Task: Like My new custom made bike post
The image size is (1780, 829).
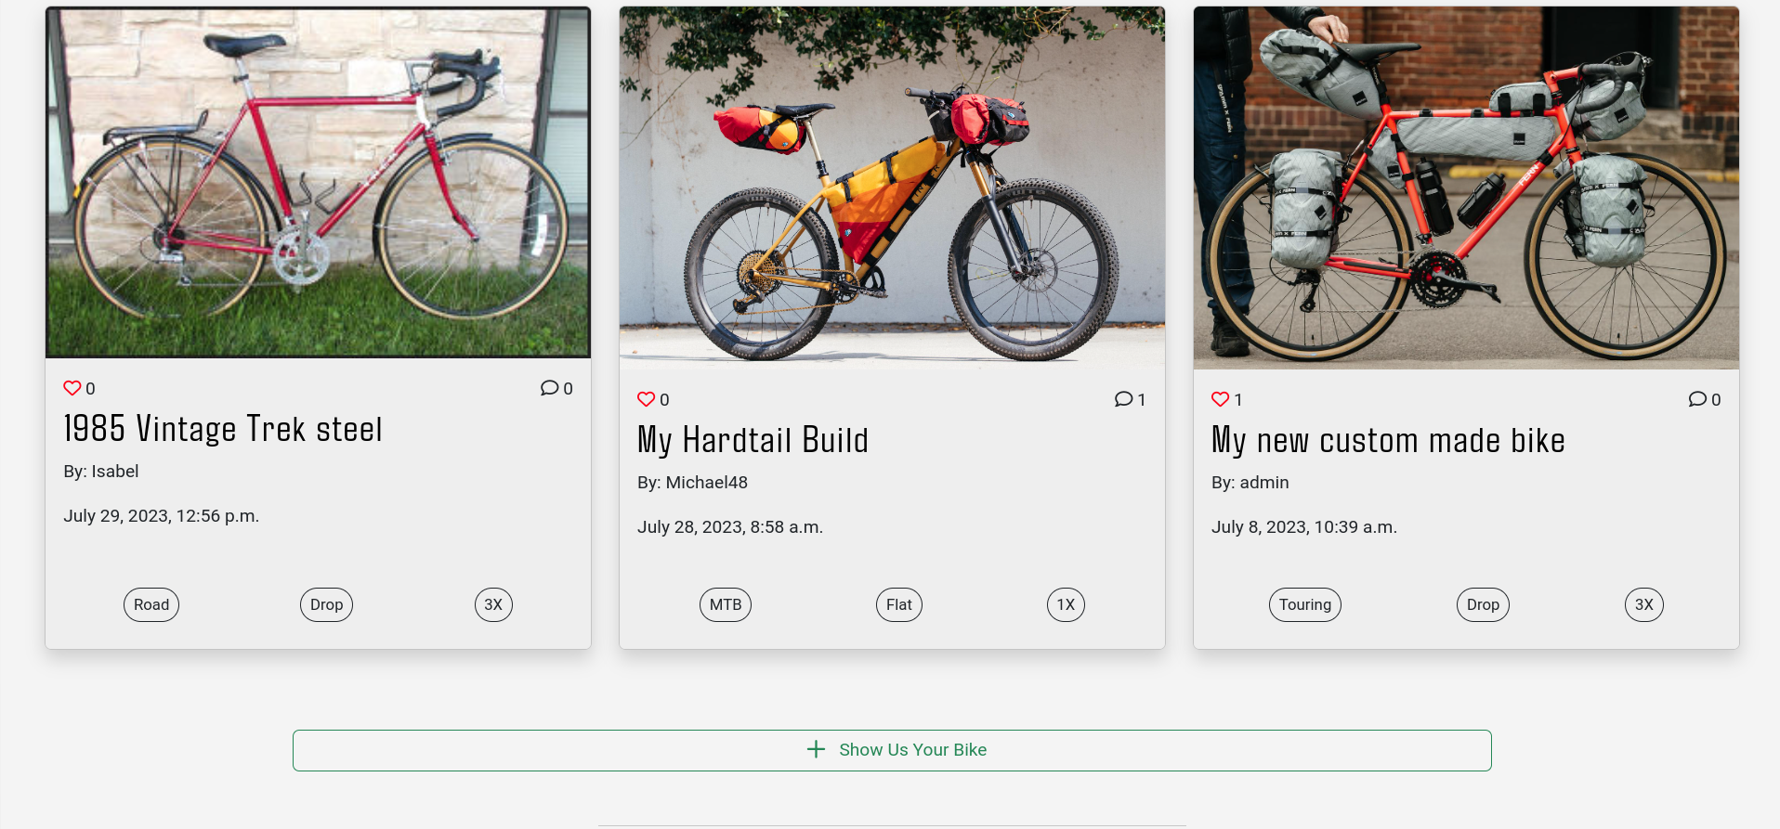Action: tap(1221, 399)
